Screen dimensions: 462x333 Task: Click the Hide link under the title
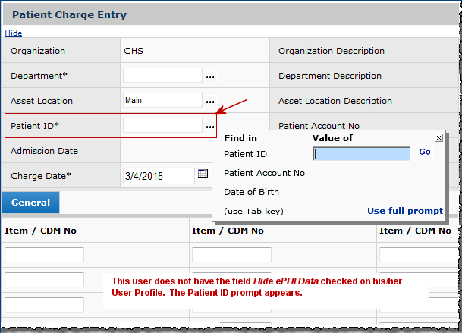tap(14, 33)
